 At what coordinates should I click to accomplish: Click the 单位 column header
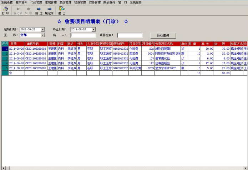(x=184, y=44)
